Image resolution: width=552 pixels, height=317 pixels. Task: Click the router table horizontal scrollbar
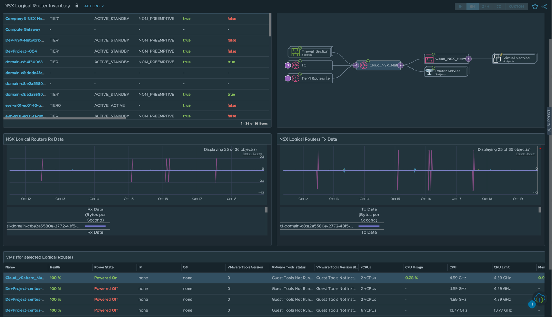coord(65,118)
